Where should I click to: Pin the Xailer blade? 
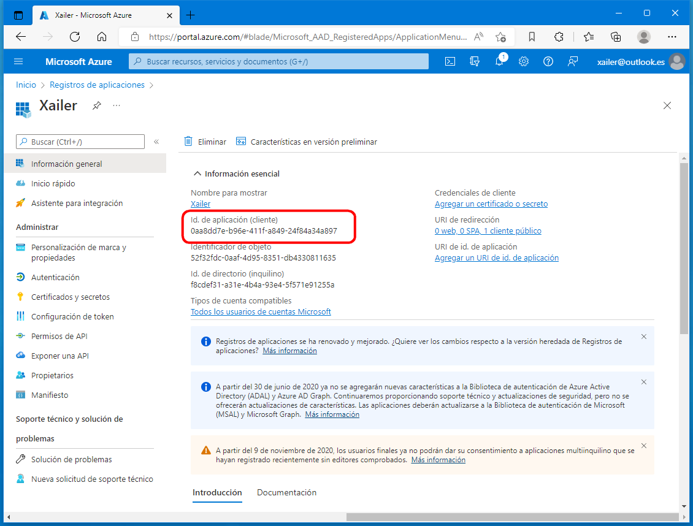(x=97, y=105)
